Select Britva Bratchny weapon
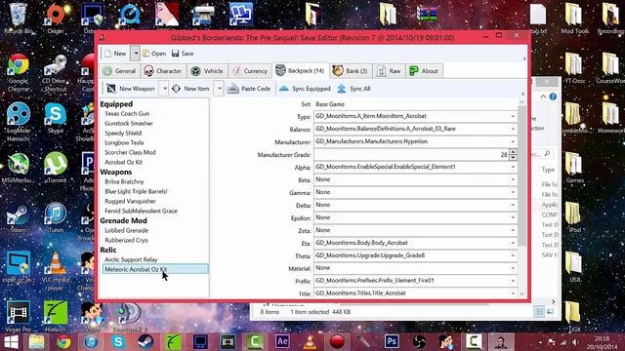The width and height of the screenshot is (625, 351). point(124,181)
